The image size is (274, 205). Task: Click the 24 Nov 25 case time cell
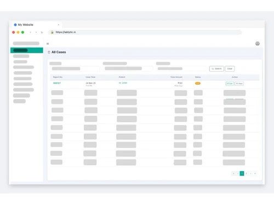(90, 83)
